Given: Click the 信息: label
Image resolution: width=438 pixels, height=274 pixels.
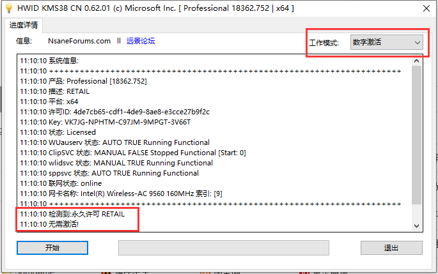Looking at the screenshot, I should (24, 41).
